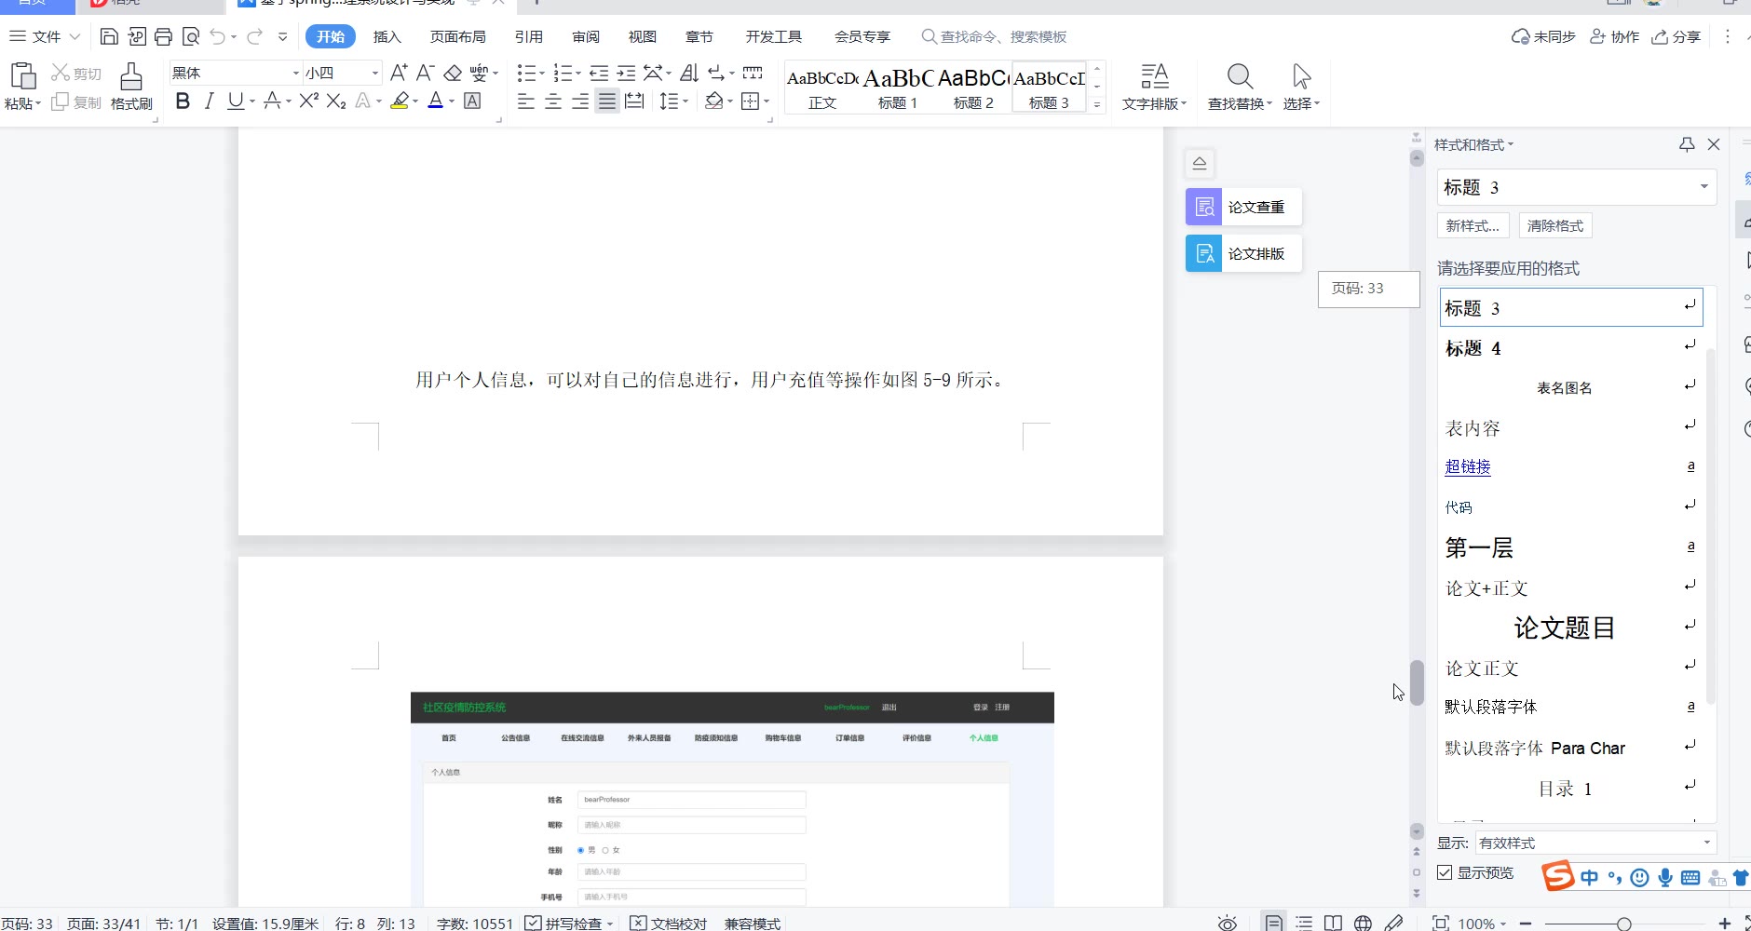The height and width of the screenshot is (931, 1751).
Task: Toggle 拼写检查 spell check in status bar
Action: coord(570,923)
